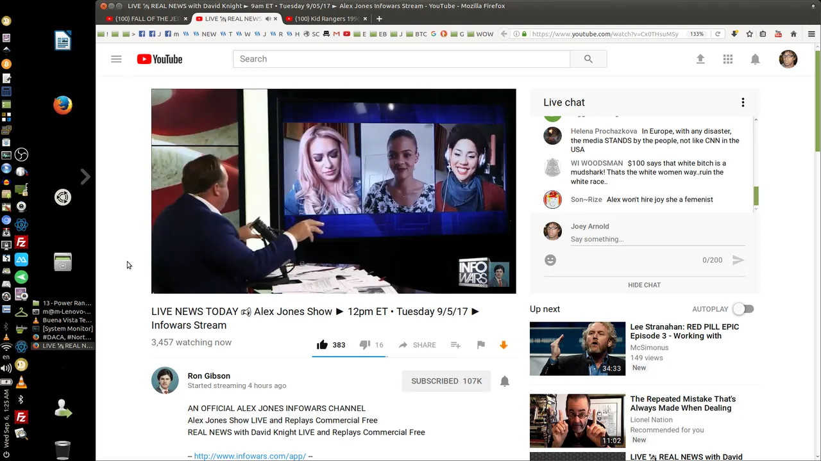Click the Firefox URL address bar
The width and height of the screenshot is (821, 461).
(605, 34)
